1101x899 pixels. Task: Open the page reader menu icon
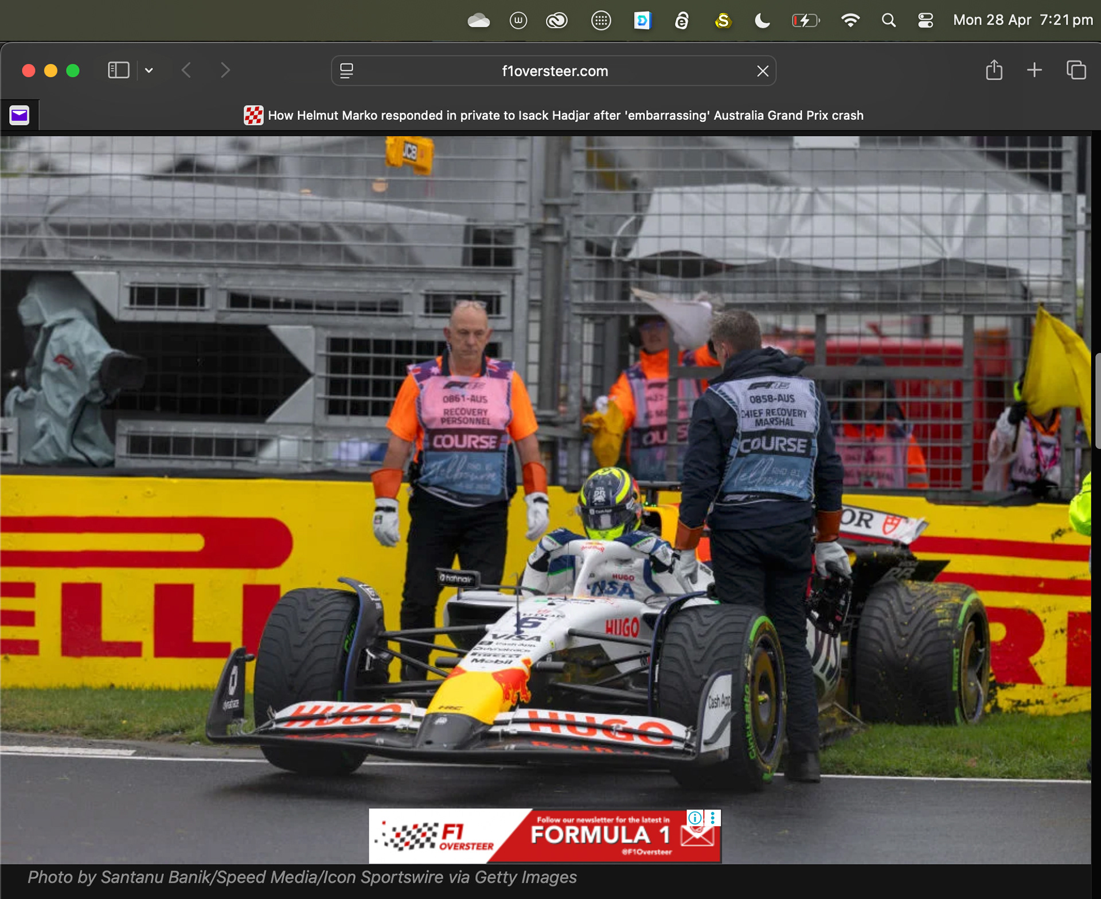(x=346, y=71)
